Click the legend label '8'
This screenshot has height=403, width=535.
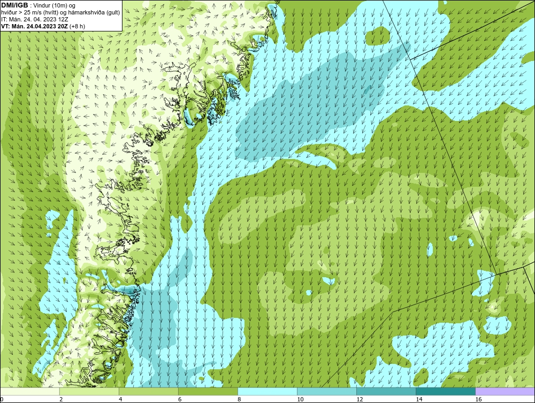[x=239, y=399]
